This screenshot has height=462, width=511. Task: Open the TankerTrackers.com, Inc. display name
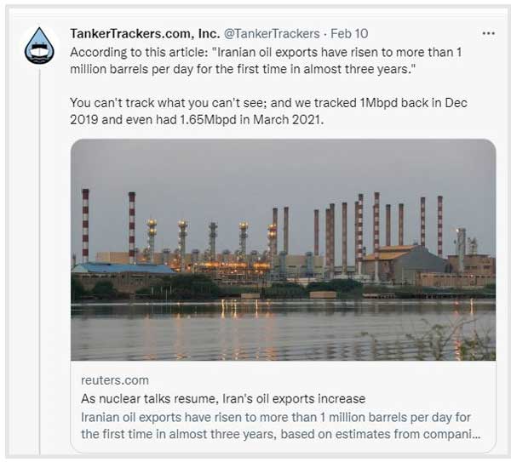click(x=143, y=34)
